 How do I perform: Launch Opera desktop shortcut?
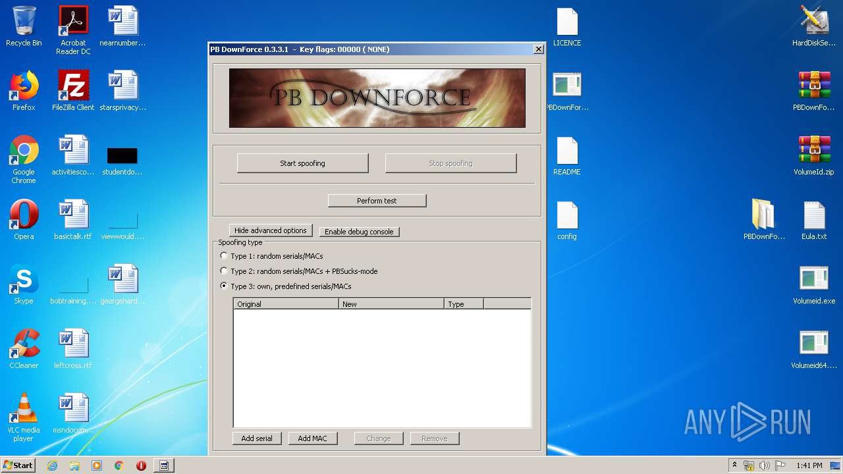tap(24, 220)
